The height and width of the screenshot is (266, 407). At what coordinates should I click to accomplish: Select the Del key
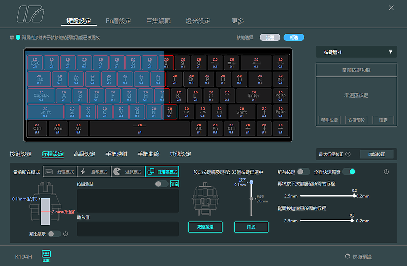pos(280,79)
